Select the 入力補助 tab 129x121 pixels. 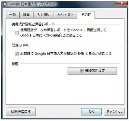pos(44,15)
